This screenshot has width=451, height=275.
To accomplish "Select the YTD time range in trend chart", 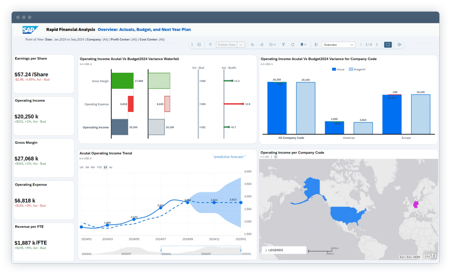I will pos(99,167).
